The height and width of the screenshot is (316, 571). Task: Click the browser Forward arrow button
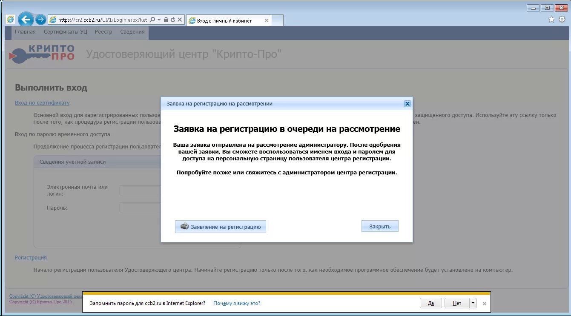pyautogui.click(x=40, y=20)
